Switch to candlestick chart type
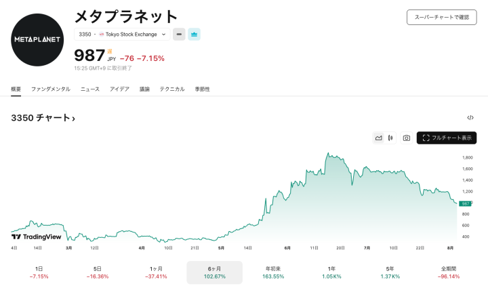The image size is (488, 288). pyautogui.click(x=391, y=138)
